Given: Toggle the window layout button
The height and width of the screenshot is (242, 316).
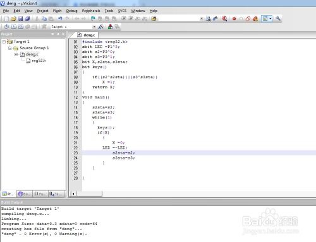Looking at the screenshot, I should 265,19.
